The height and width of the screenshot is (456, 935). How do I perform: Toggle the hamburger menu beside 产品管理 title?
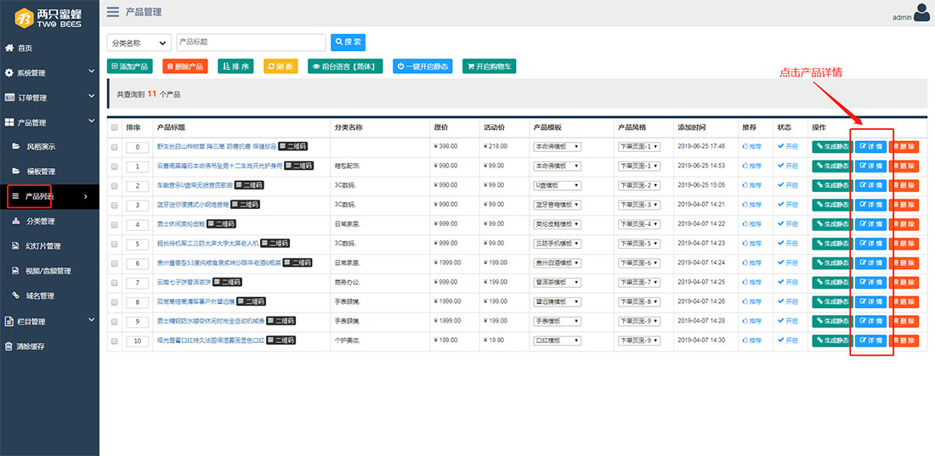click(x=113, y=12)
